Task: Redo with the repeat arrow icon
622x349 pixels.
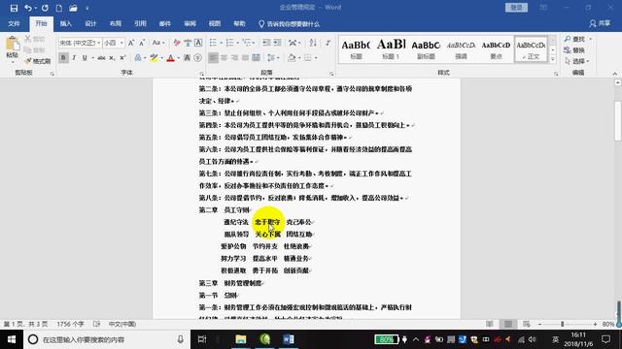Action: click(x=45, y=8)
